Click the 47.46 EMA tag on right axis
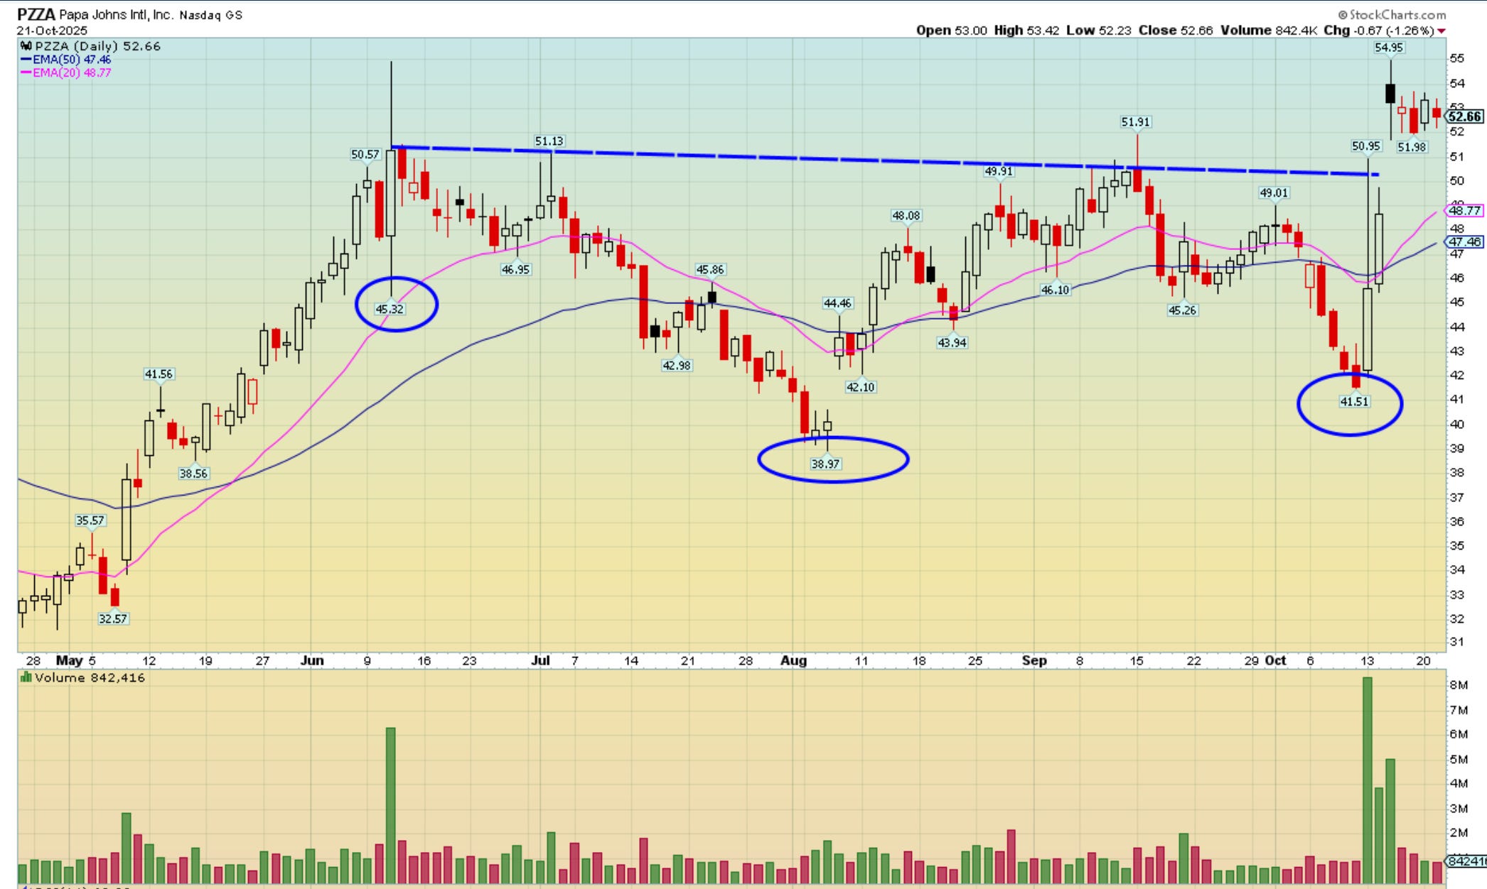 coord(1464,241)
